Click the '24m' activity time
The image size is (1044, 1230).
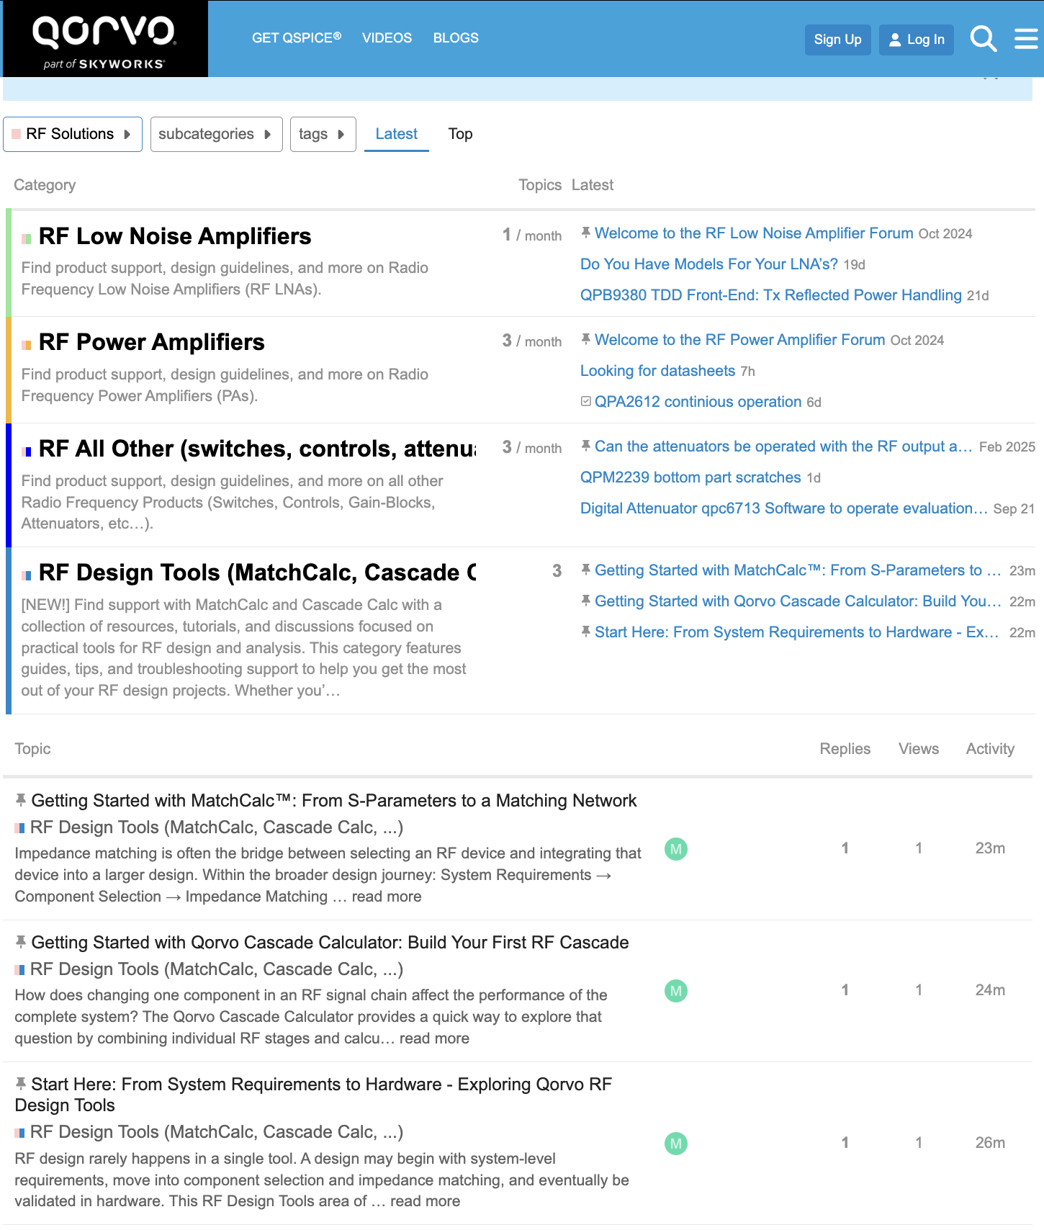pos(990,990)
